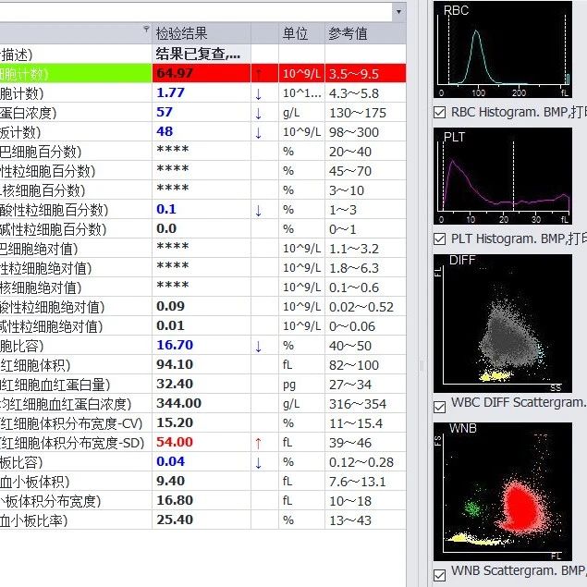
Task: Click the 参考值 column header
Action: tap(348, 33)
